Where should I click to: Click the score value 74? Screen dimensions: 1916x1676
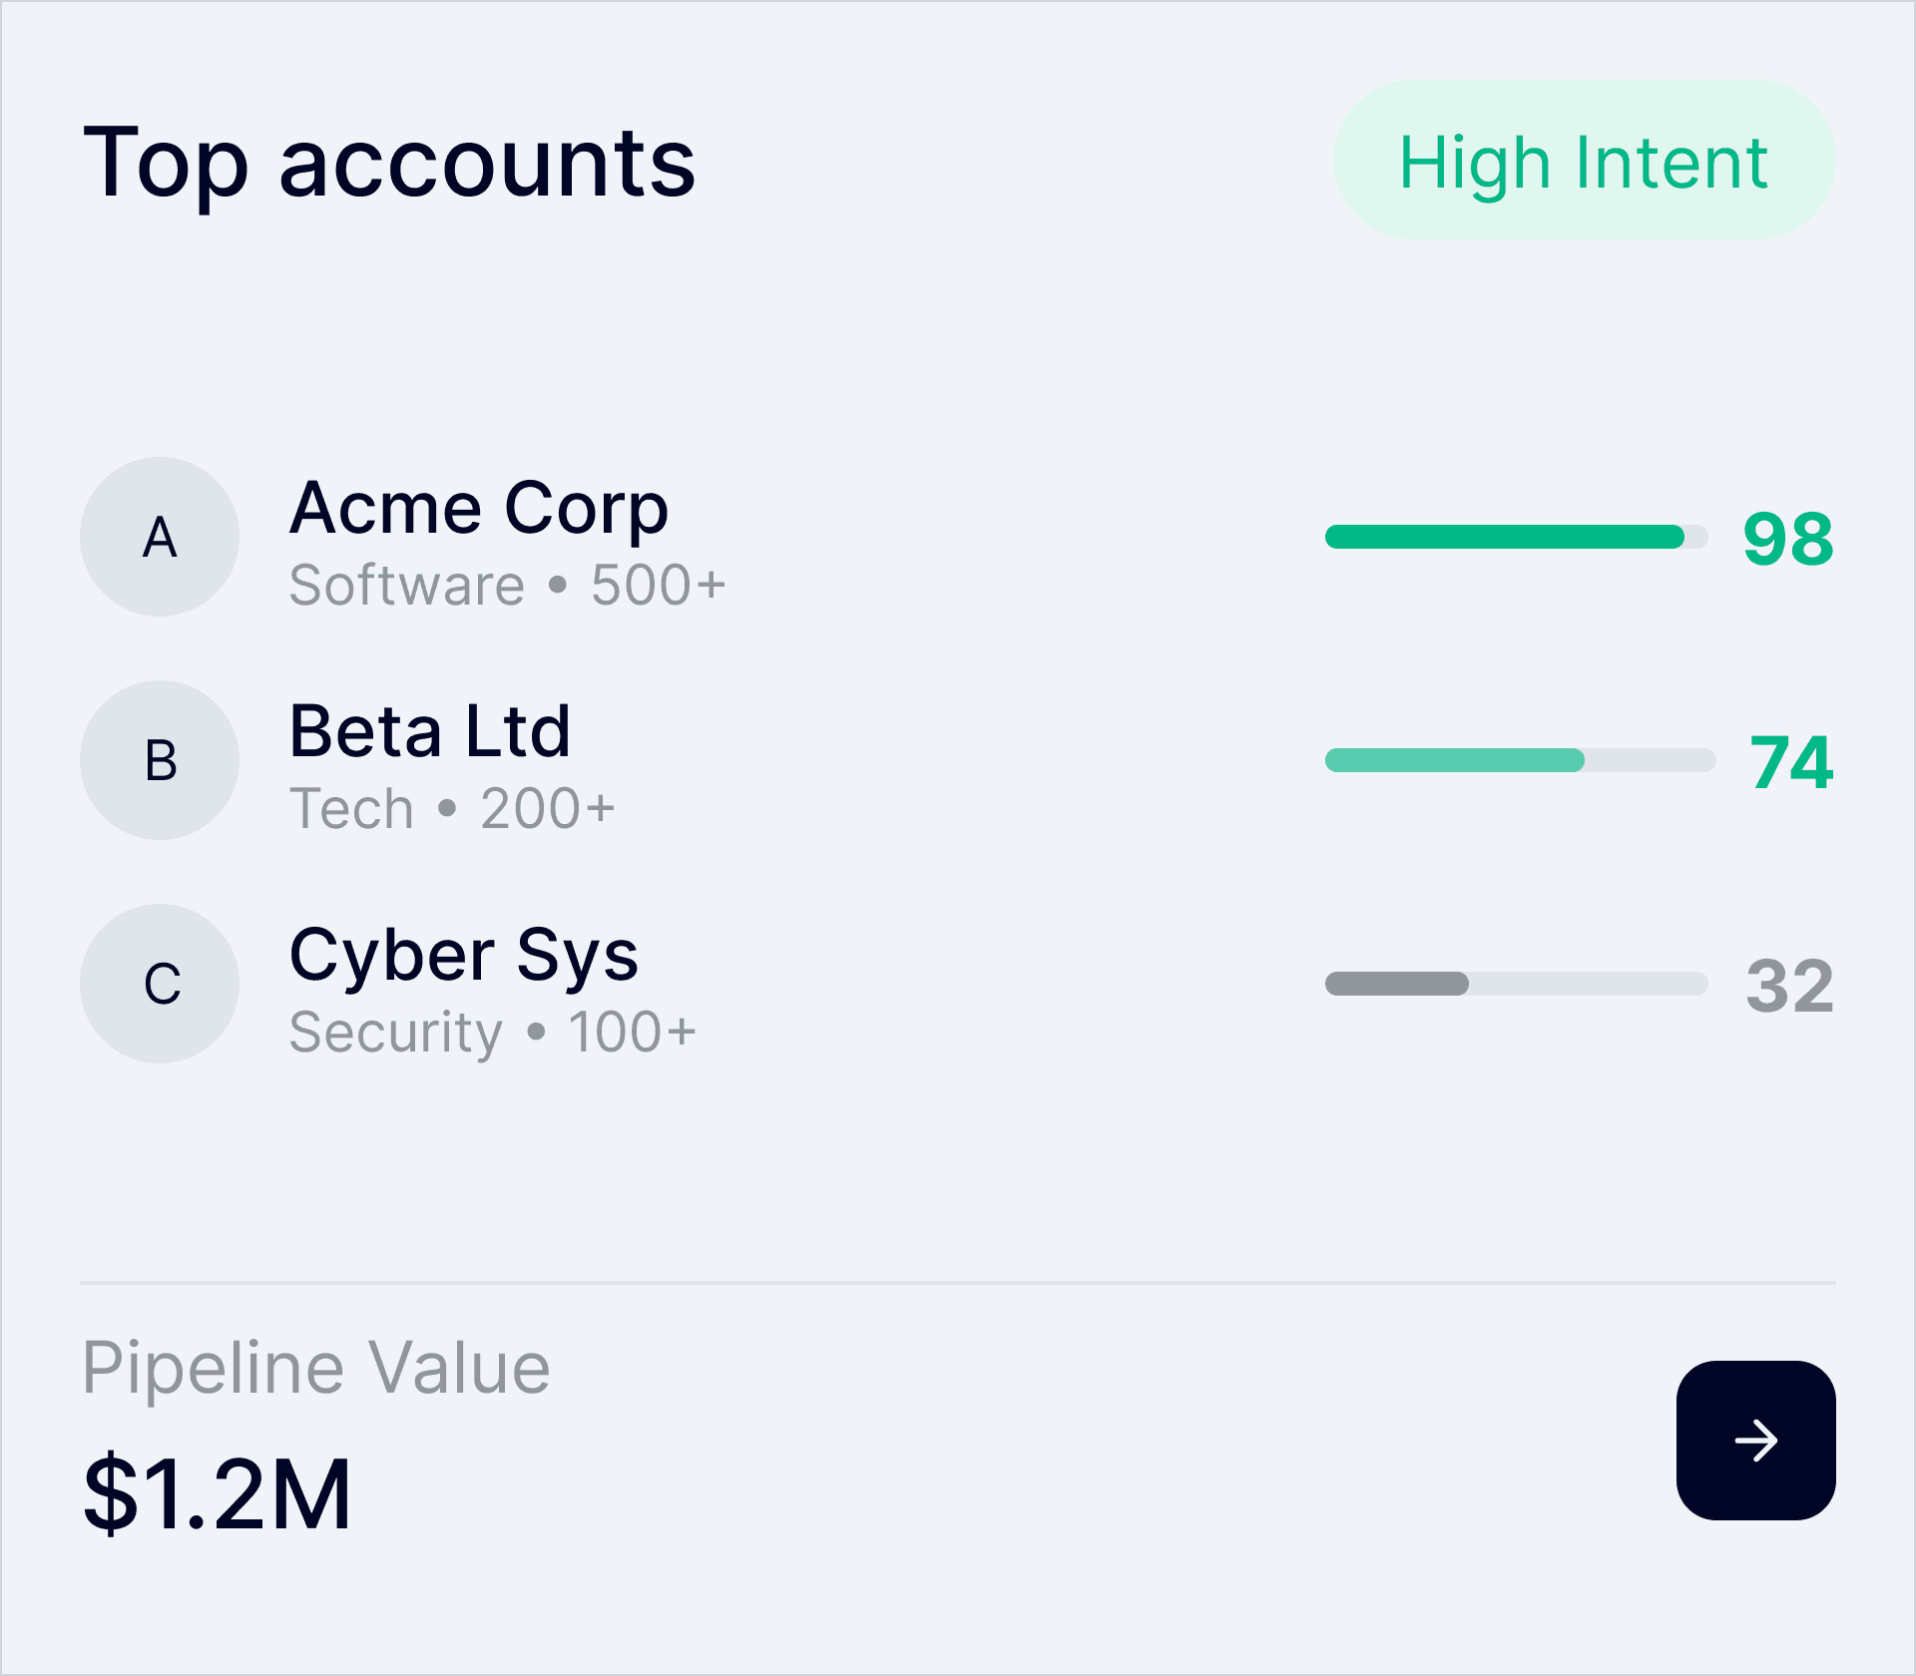tap(1791, 763)
